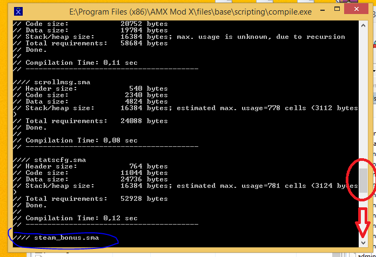Image resolution: width=376 pixels, height=257 pixels.
Task: Click the '//// statscfg.sma' line
Action: click(x=49, y=160)
